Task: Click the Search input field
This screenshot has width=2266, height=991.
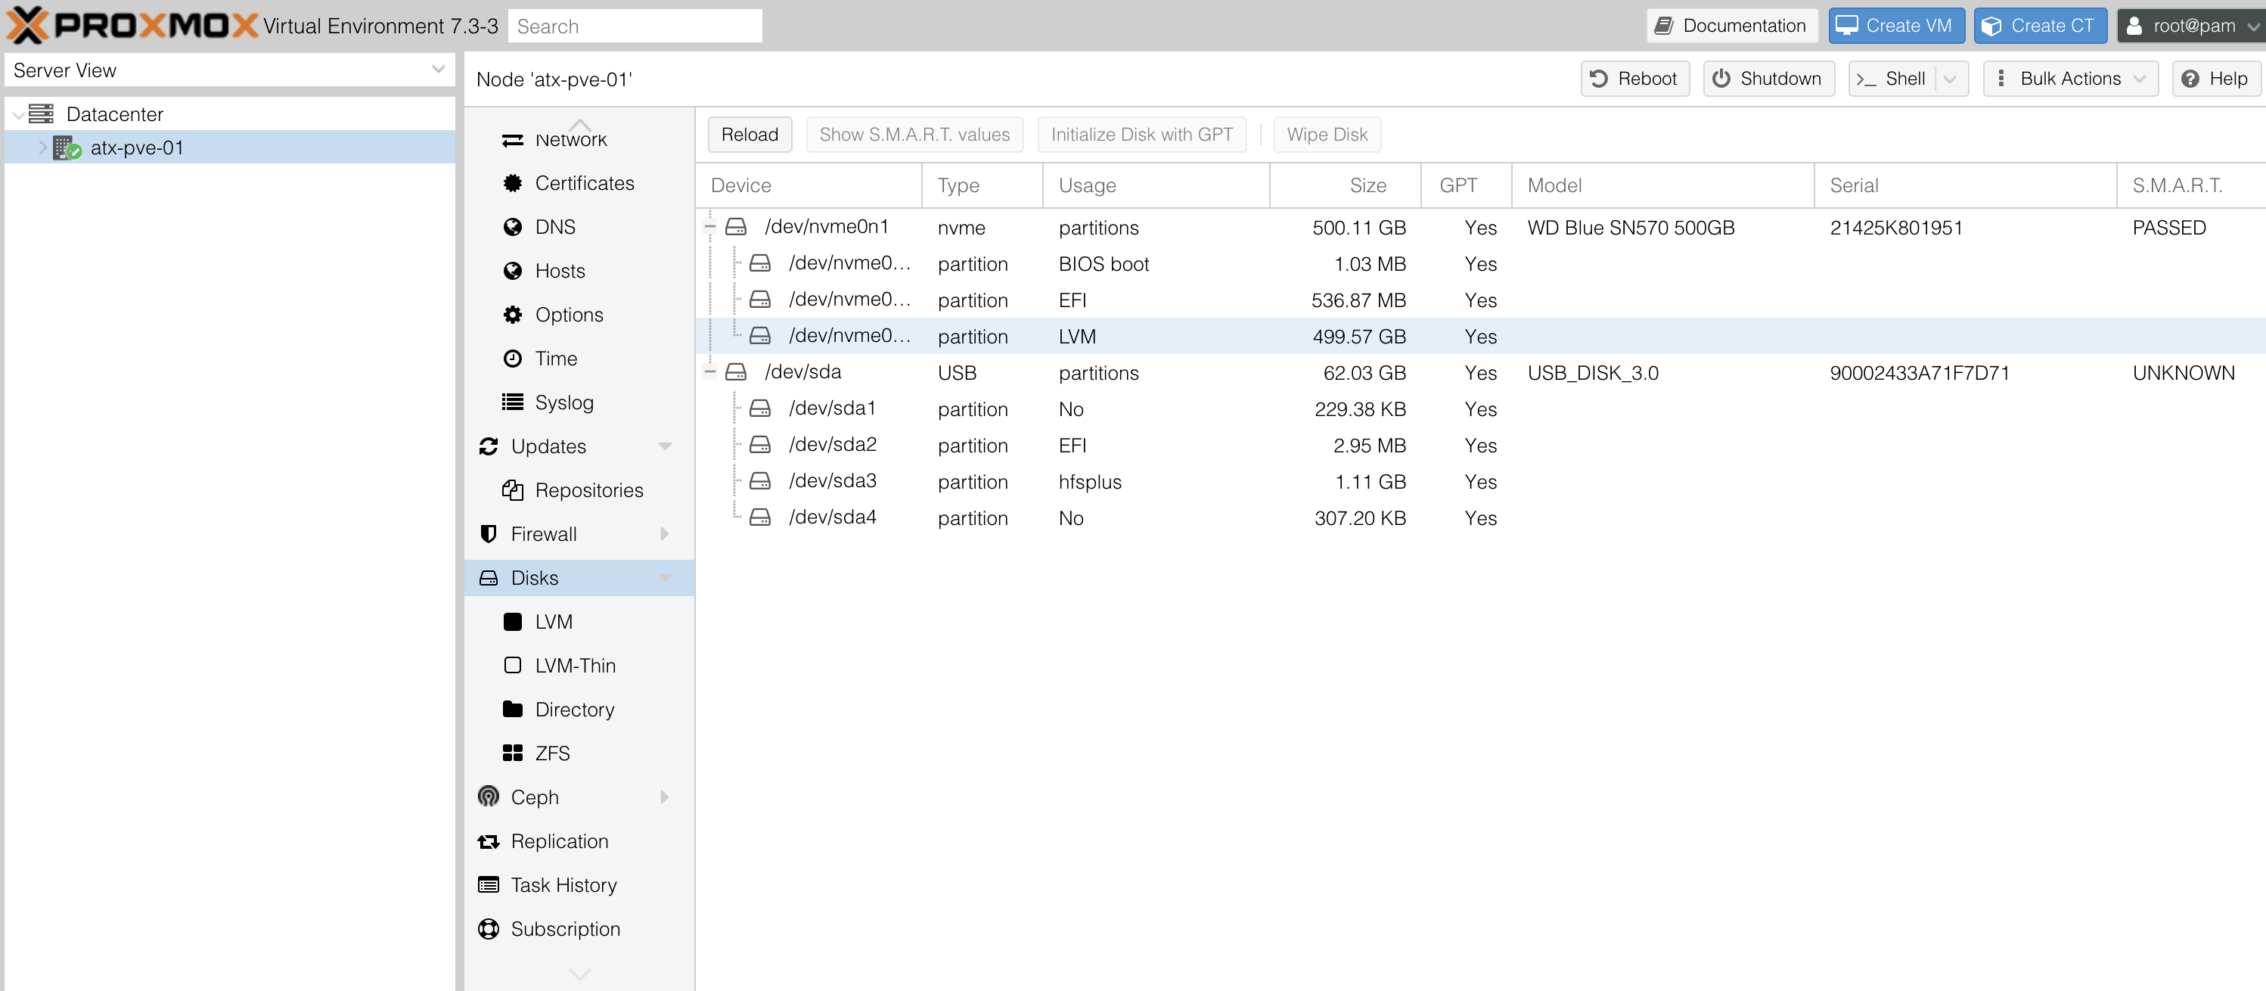Action: [x=635, y=26]
